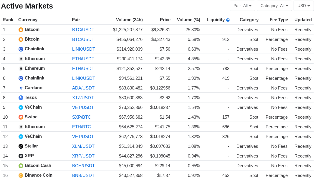Viewport: 318px width, 179px height.
Task: Click the price $241.75
Action: tap(163, 127)
